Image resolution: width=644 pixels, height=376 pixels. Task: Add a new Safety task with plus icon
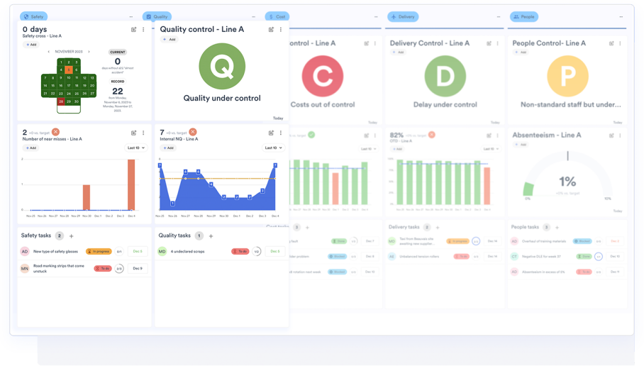click(x=72, y=236)
